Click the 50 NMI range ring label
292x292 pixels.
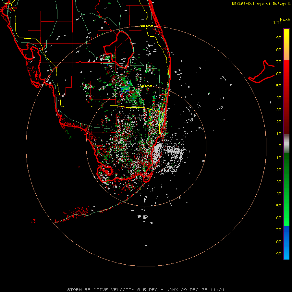pos(146,86)
